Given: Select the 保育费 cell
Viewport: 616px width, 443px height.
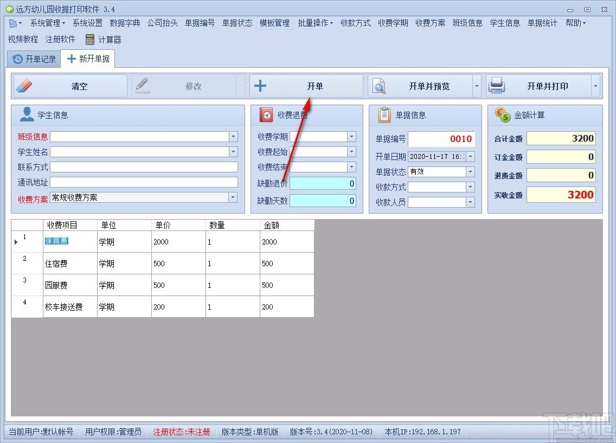Looking at the screenshot, I should 70,241.
